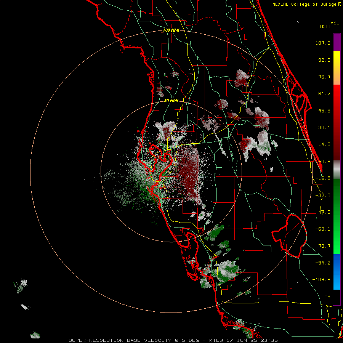Select the 45.6 velocity scale value

pos(324,111)
